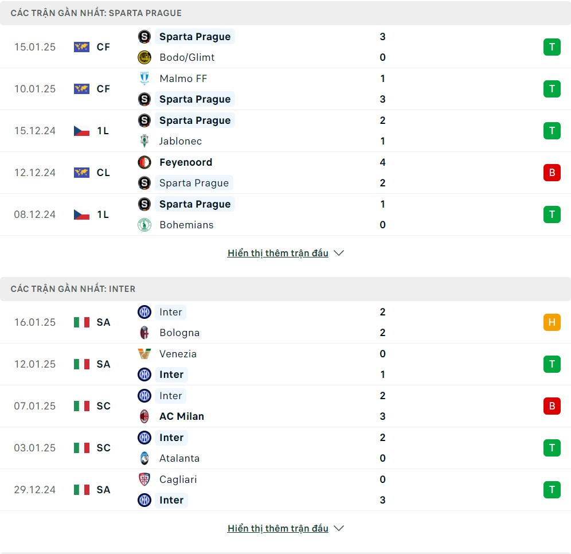
Task: Select the Cagliari team badge
Action: 144,479
